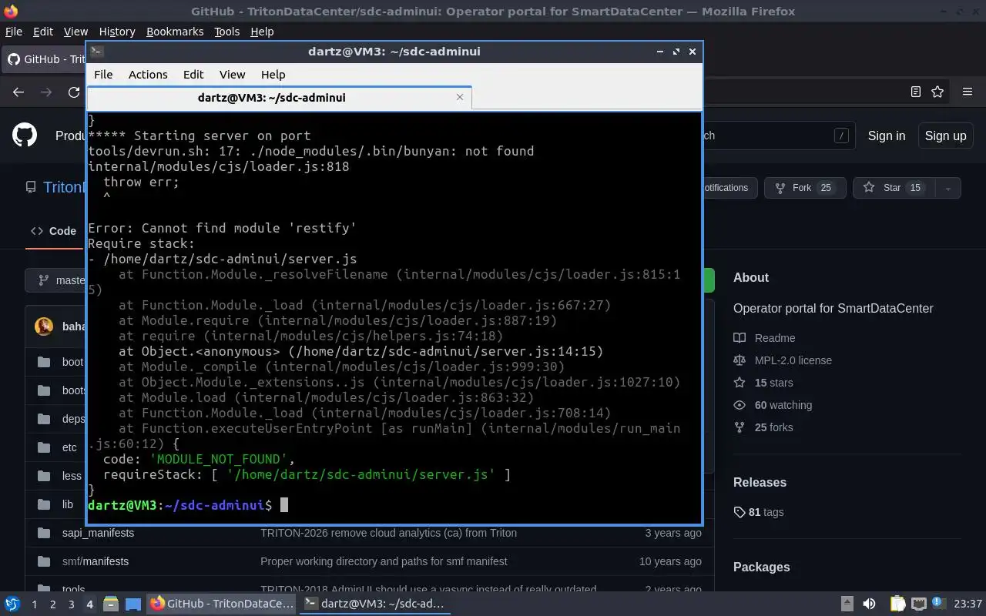Open the etc folder in repo
Image resolution: width=986 pixels, height=616 pixels.
[69, 447]
